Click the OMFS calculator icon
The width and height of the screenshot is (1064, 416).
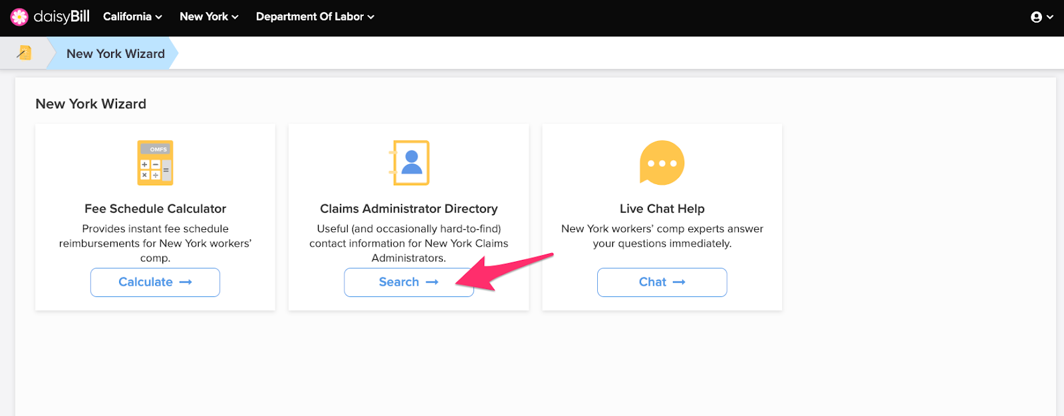[155, 163]
